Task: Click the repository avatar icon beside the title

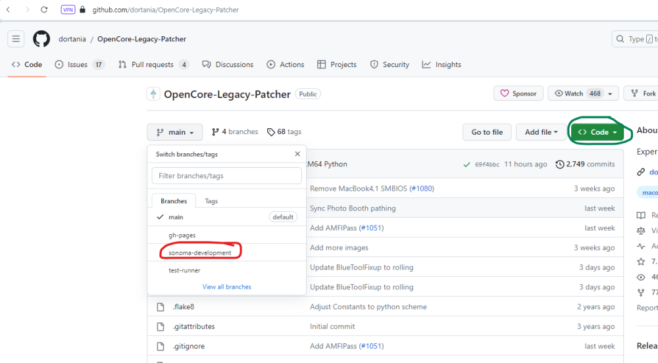Action: coord(153,94)
